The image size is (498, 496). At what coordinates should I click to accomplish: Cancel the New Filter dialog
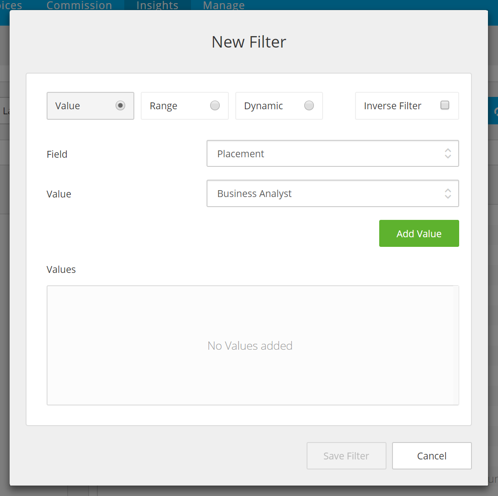tap(432, 456)
